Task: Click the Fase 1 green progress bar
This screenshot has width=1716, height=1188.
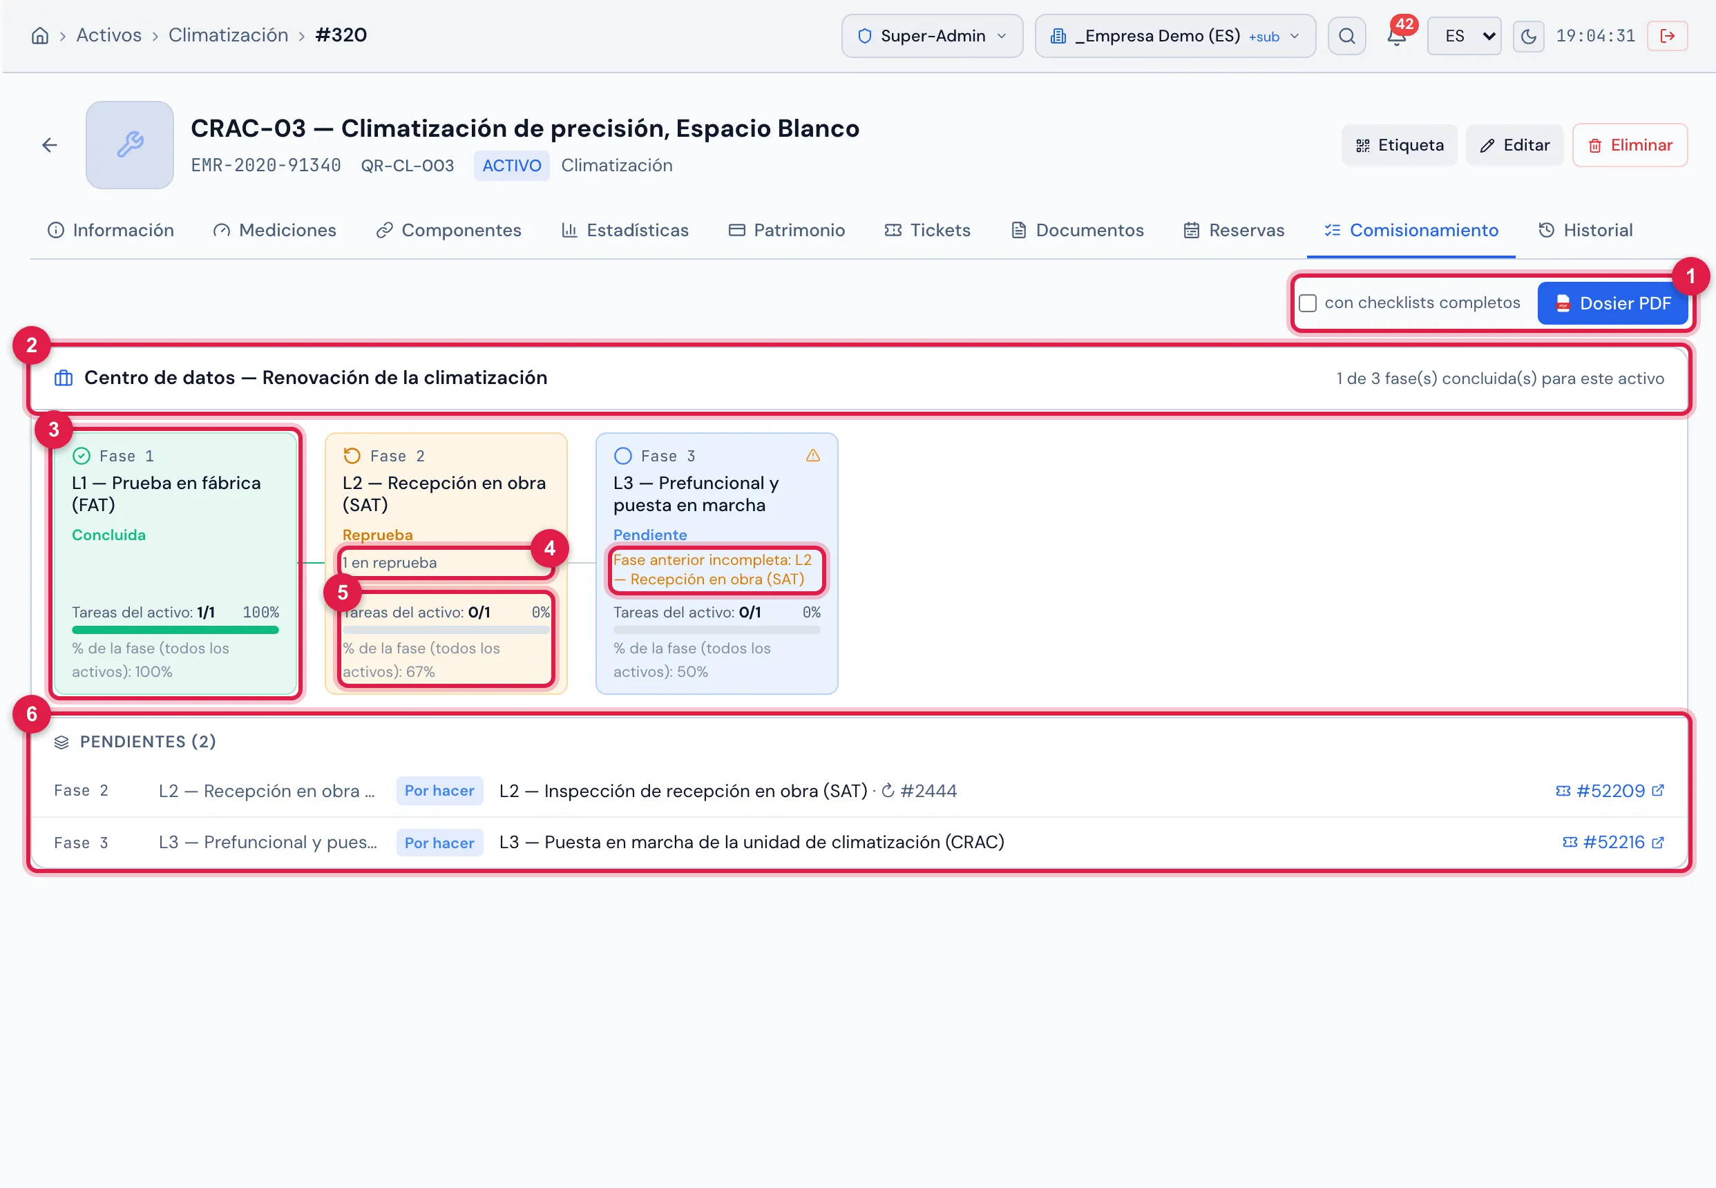Action: (x=175, y=630)
